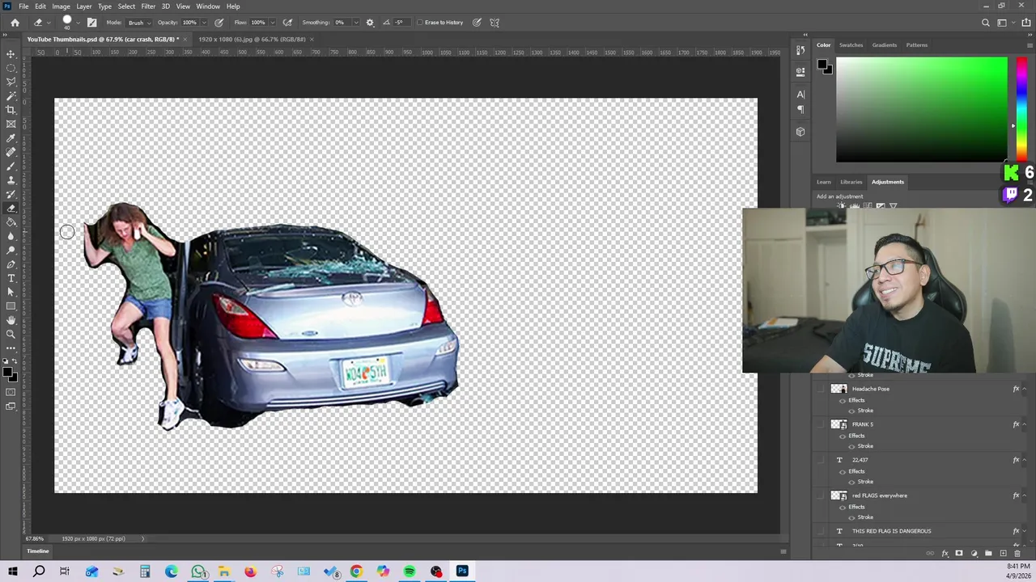This screenshot has width=1036, height=582.
Task: Switch to the 1920 x 1080 (6).jpg tab
Action: click(252, 39)
